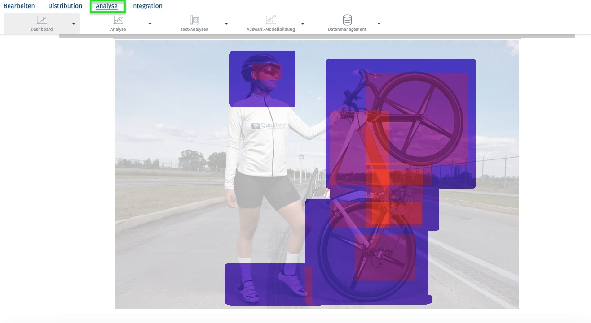591x323 pixels.
Task: Open the Analyse toolbar dropdown arrow
Action: tap(150, 24)
